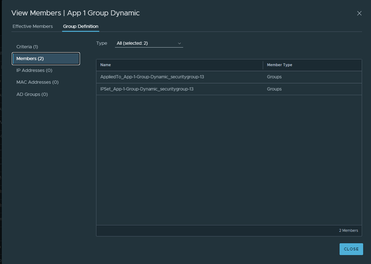Click Groups type cell in AppliedTo row
Screen dimensions: 371x264
pyautogui.click(x=274, y=77)
